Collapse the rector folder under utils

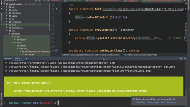tap(9, 34)
